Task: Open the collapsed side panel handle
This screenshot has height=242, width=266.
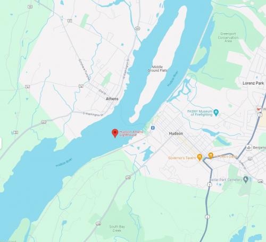Action: tap(1, 144)
